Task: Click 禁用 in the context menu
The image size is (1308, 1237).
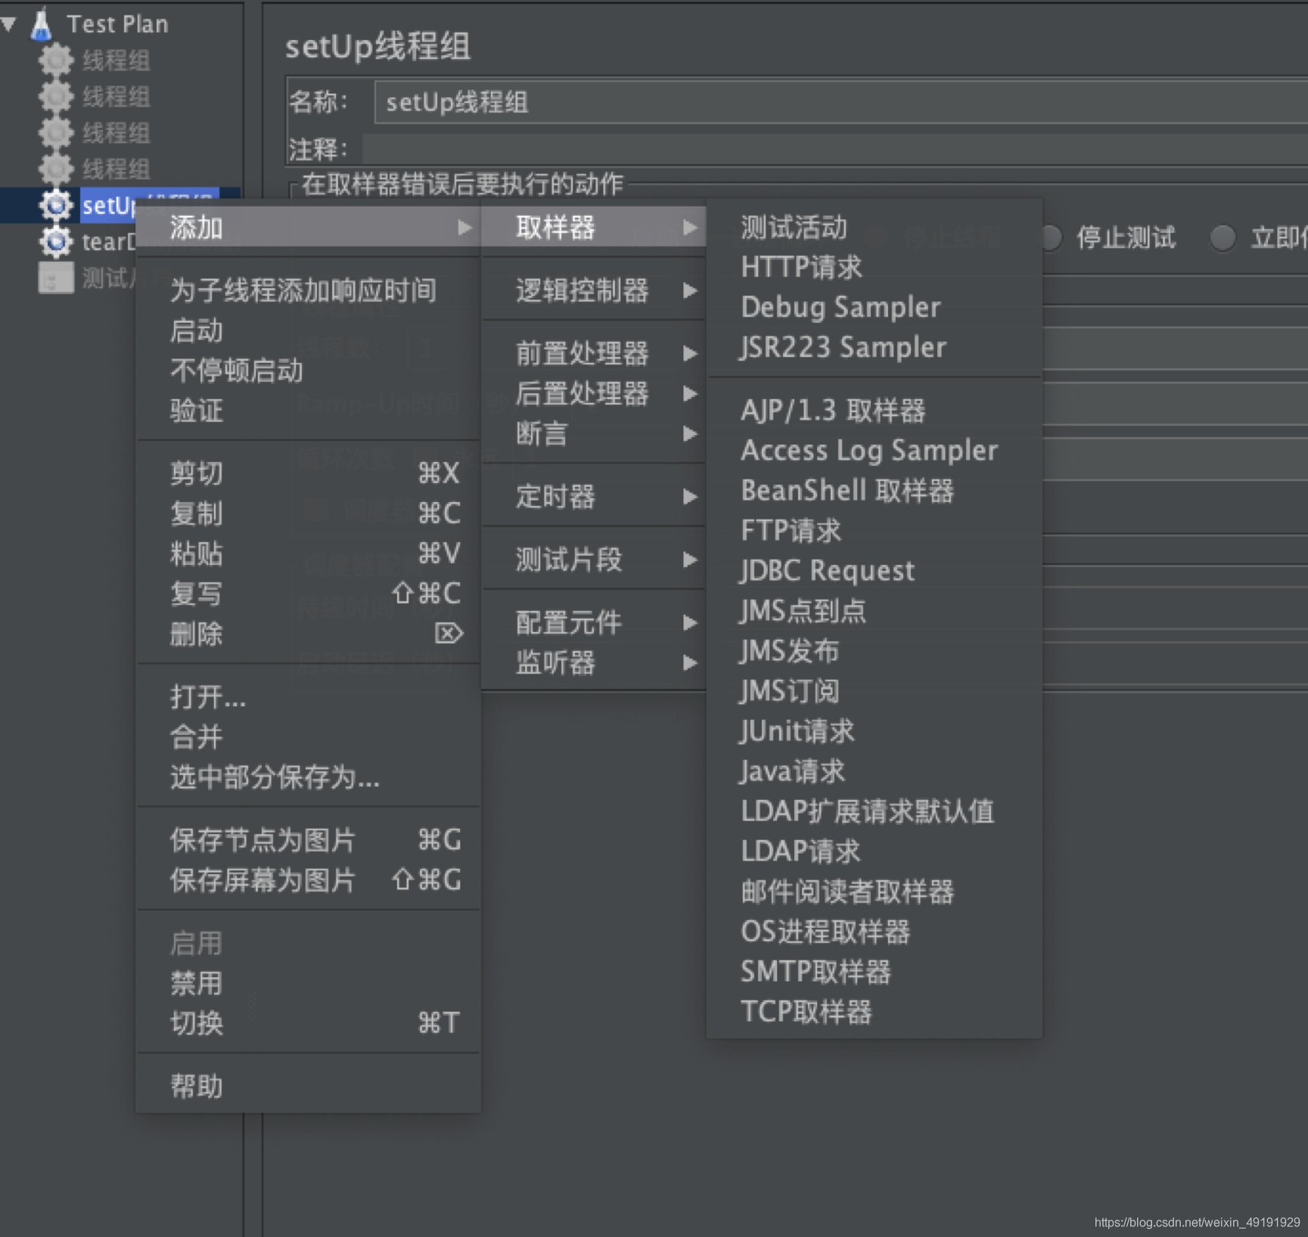Action: 308,983
